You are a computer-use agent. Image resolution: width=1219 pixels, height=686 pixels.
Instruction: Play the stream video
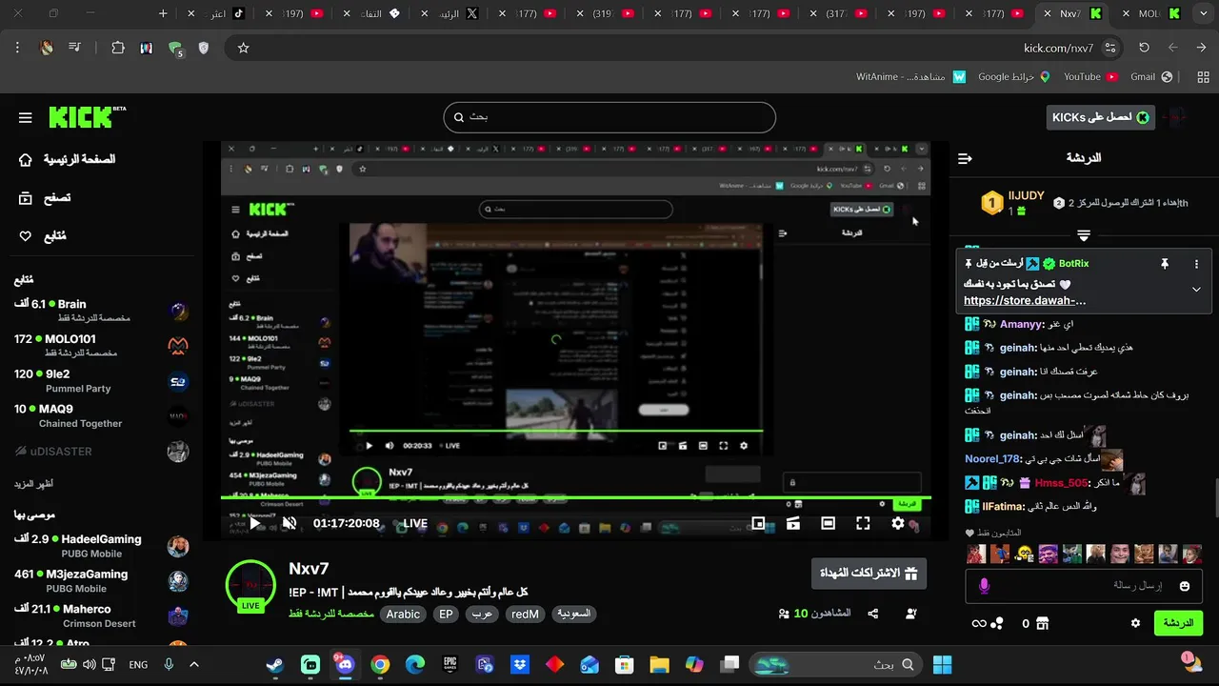[x=254, y=523]
